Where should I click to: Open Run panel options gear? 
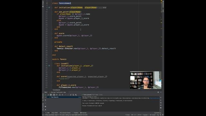158,92
